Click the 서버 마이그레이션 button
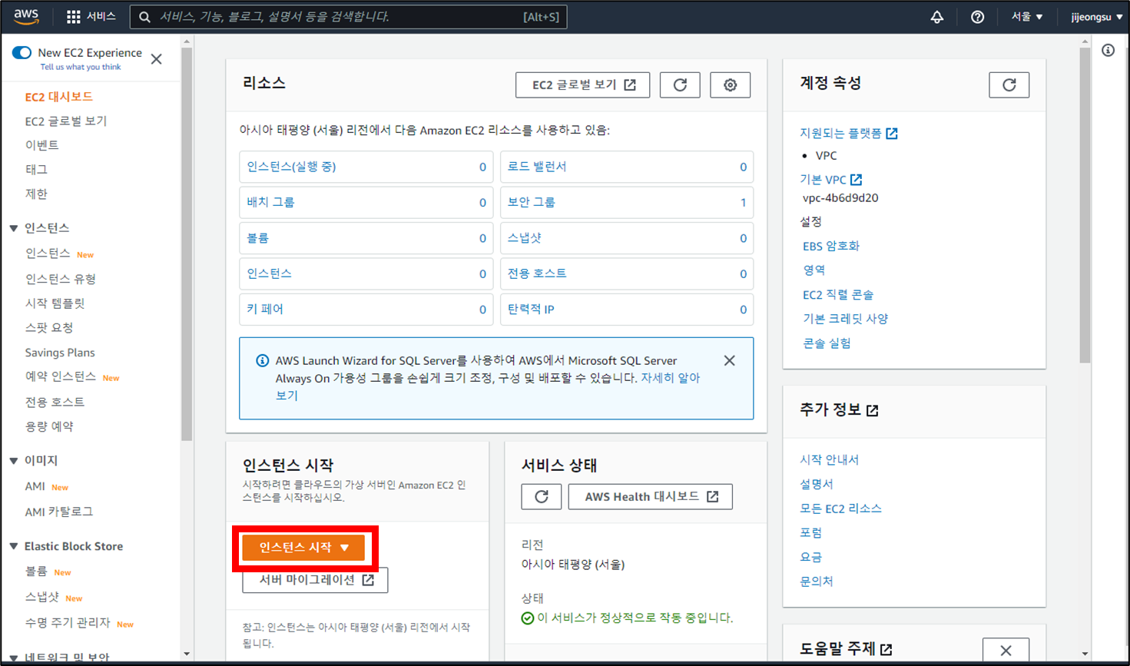The width and height of the screenshot is (1130, 666). [315, 580]
